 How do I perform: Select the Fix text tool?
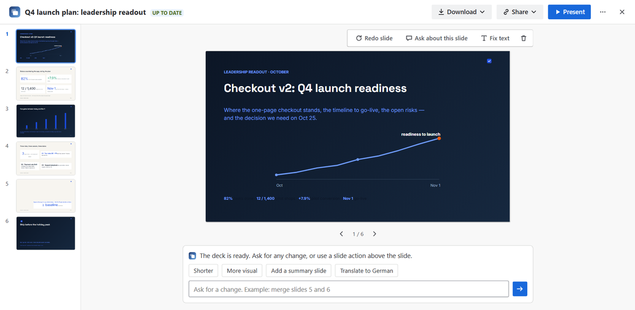(x=495, y=38)
